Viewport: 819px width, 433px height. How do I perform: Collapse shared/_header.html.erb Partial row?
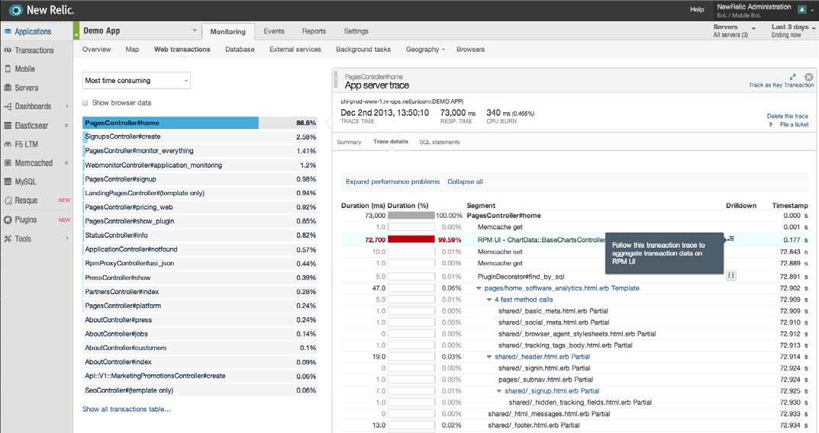pos(489,357)
